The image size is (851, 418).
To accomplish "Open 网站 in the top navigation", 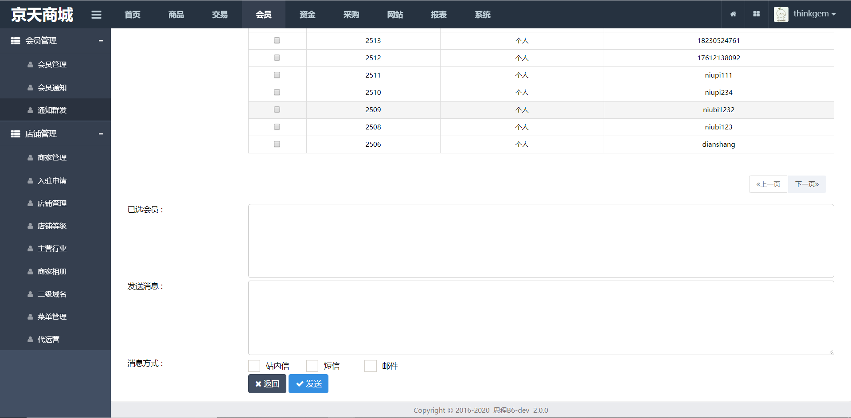I will point(395,15).
